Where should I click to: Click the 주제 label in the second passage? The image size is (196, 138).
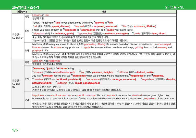27,79
